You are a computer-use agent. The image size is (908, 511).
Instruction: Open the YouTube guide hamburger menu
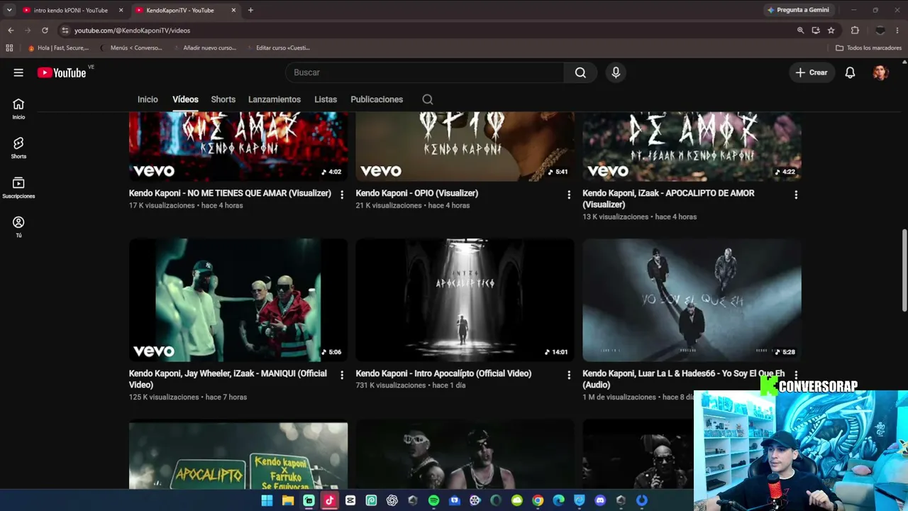[18, 72]
